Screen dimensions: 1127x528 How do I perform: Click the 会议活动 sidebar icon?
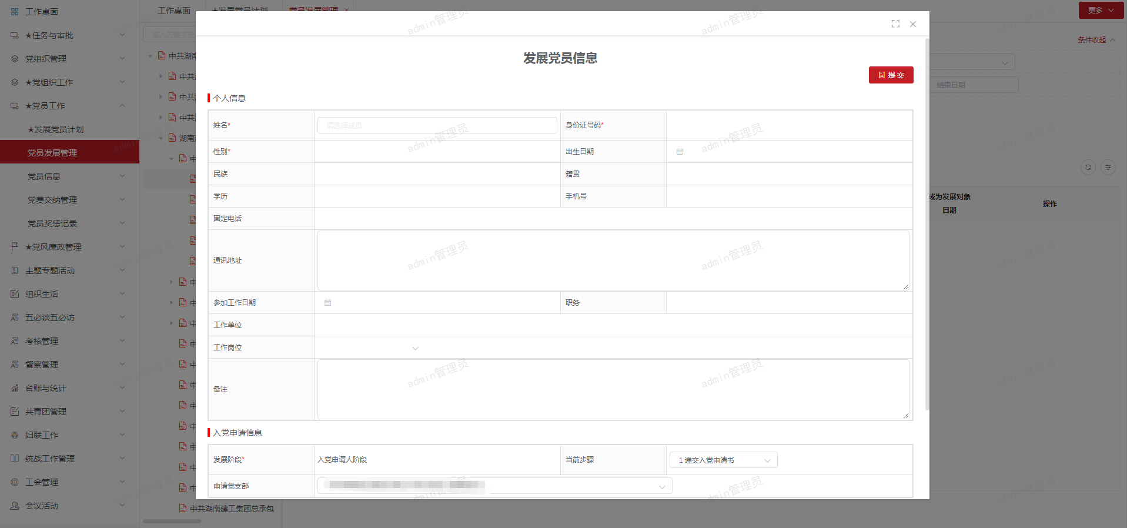click(15, 506)
